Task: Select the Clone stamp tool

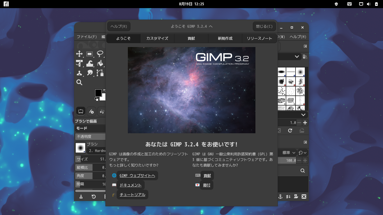Action: 79,73
